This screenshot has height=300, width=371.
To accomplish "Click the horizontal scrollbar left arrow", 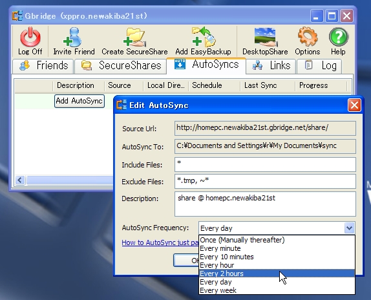I will pyautogui.click(x=20, y=180).
